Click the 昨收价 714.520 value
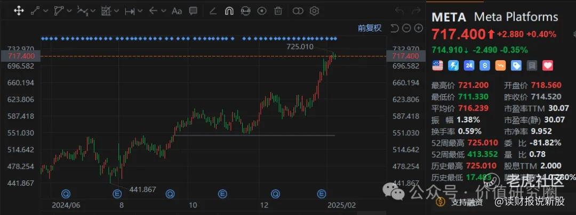 coord(546,97)
